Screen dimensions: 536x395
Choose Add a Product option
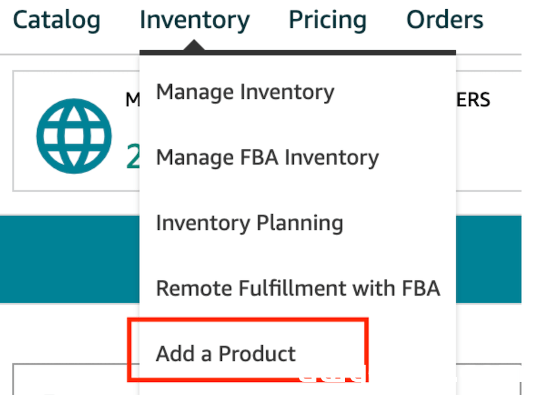[x=226, y=354]
